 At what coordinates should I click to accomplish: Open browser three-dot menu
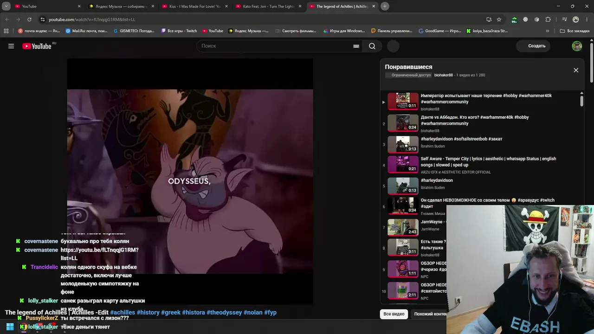coord(587,19)
